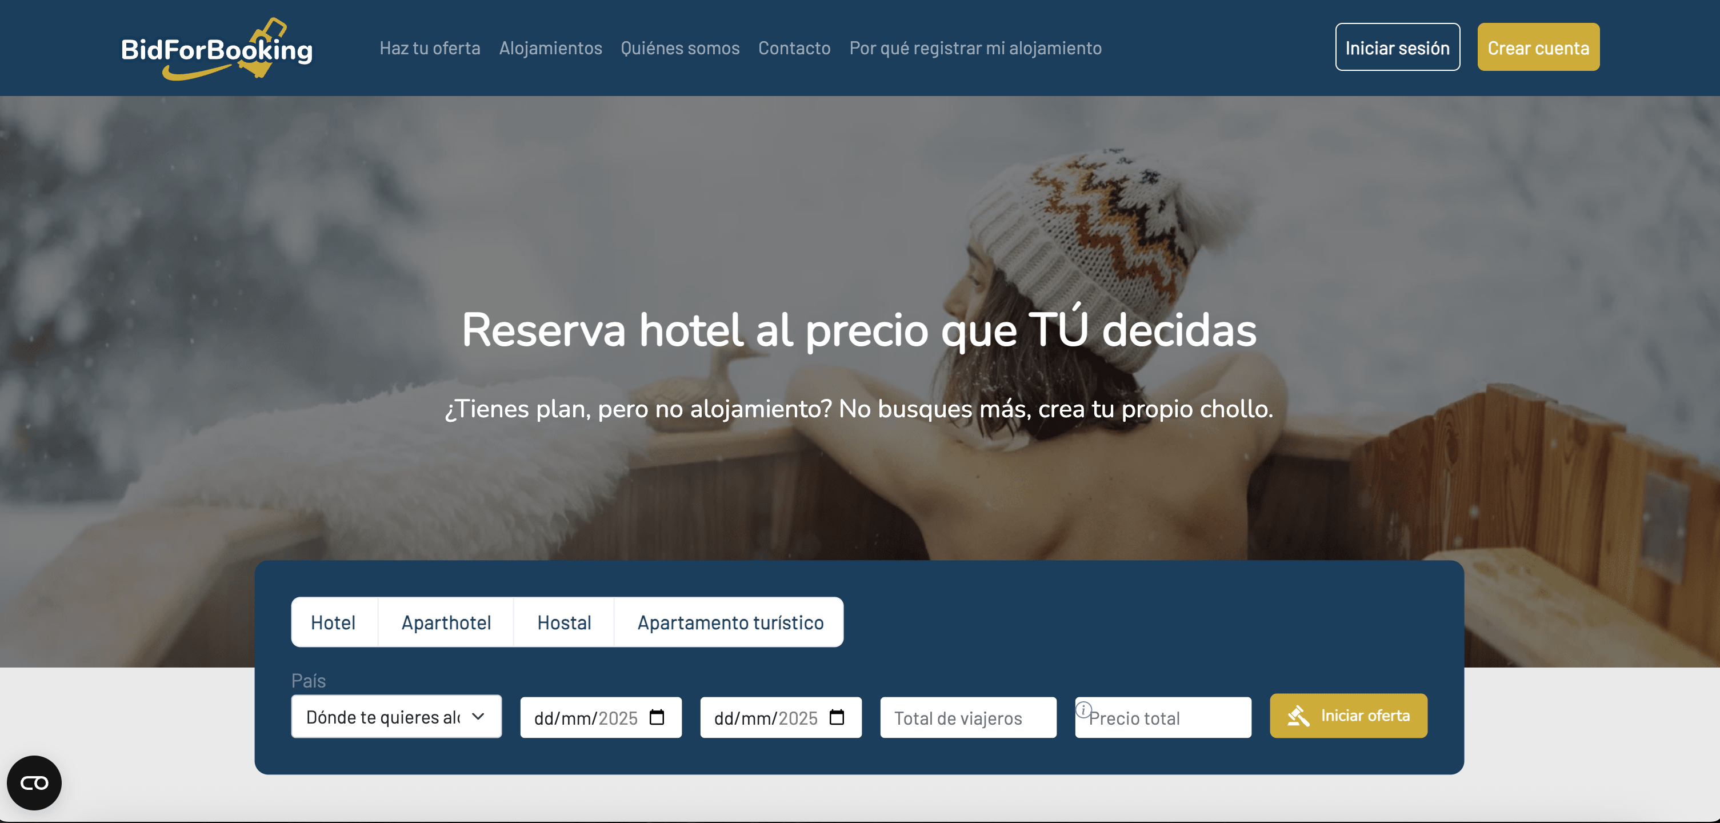
Task: Click the chevron on the País selector
Action: pyautogui.click(x=478, y=717)
